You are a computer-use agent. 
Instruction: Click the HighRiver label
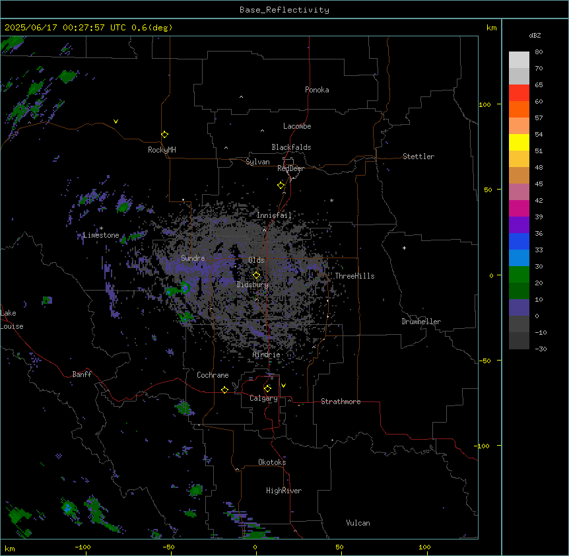point(284,491)
